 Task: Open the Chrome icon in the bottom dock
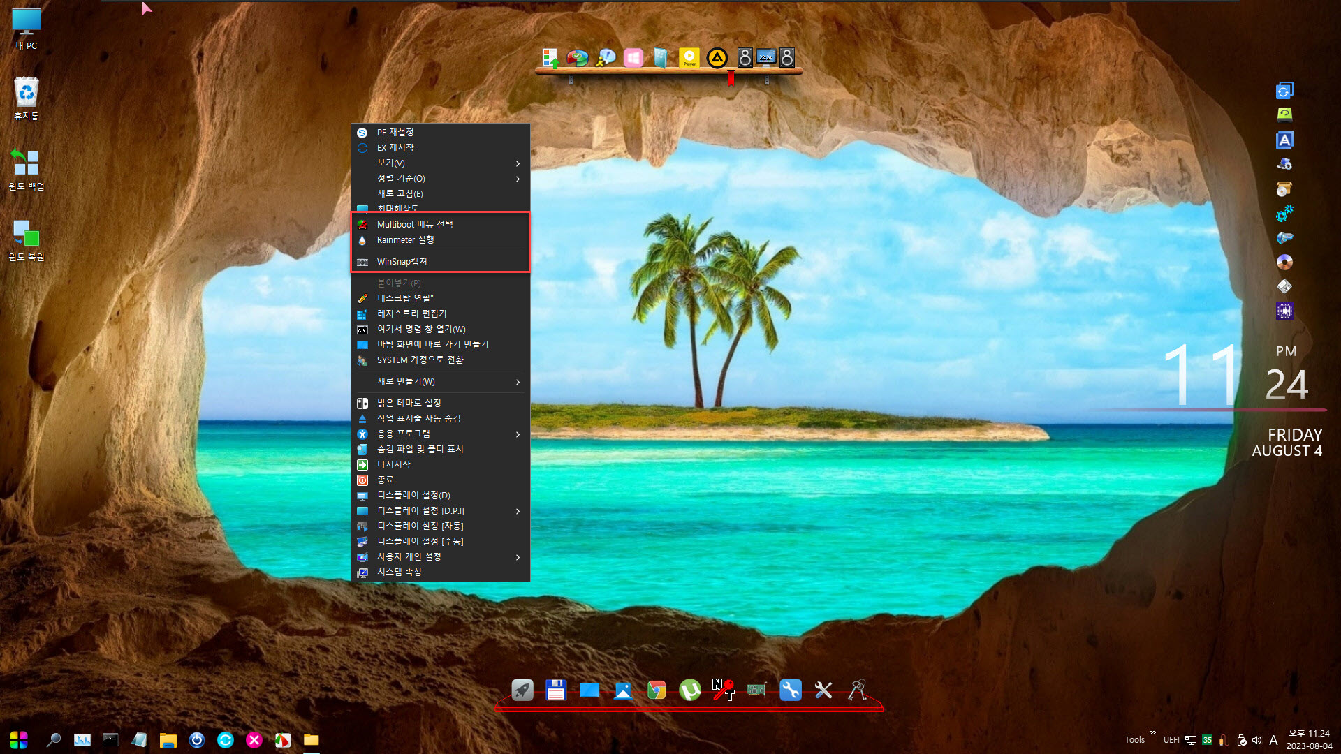(x=657, y=690)
